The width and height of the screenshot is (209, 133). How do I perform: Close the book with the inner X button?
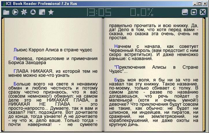tap(203, 12)
